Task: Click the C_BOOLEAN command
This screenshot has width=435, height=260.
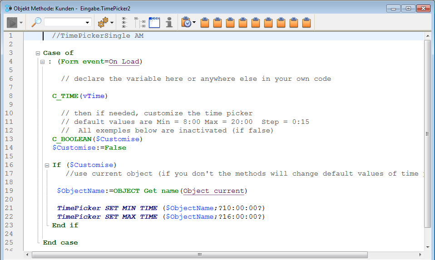Action: click(x=72, y=139)
